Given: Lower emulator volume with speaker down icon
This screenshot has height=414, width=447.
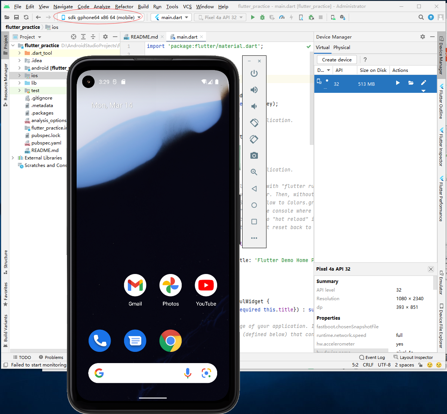Looking at the screenshot, I should [254, 106].
